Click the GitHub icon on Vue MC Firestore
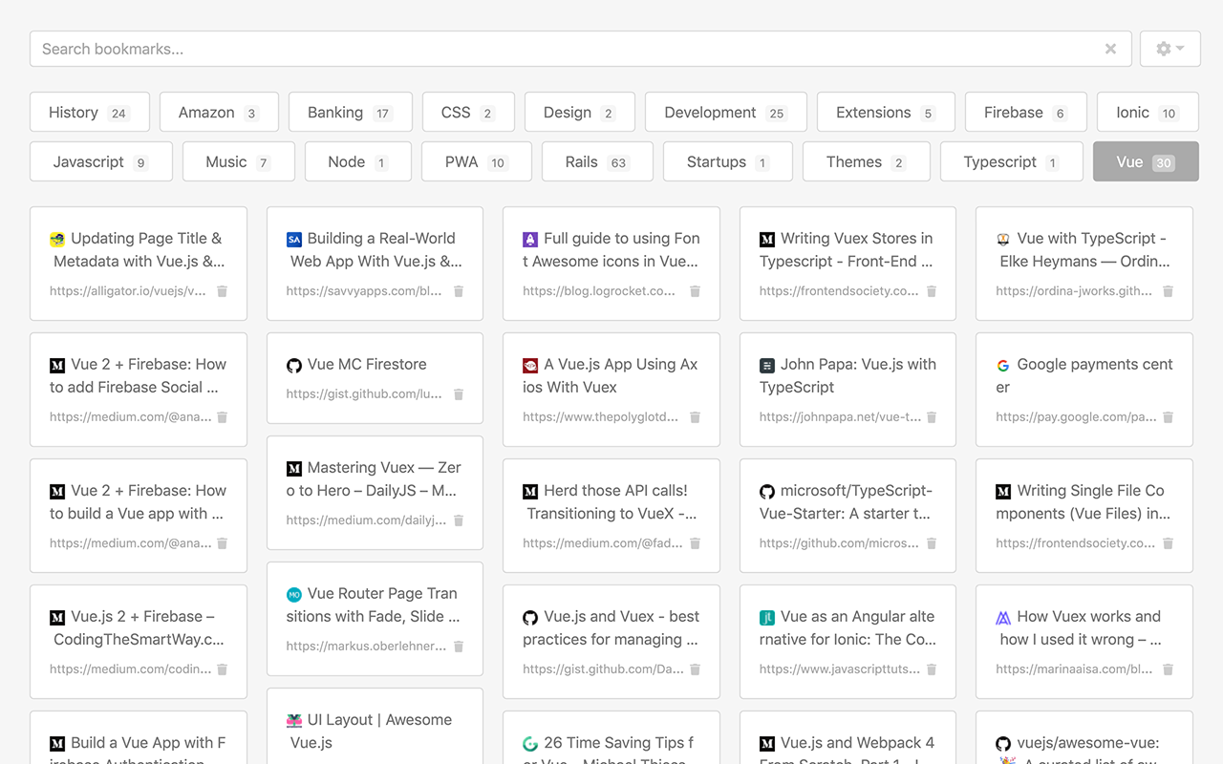The width and height of the screenshot is (1223, 764). [294, 364]
